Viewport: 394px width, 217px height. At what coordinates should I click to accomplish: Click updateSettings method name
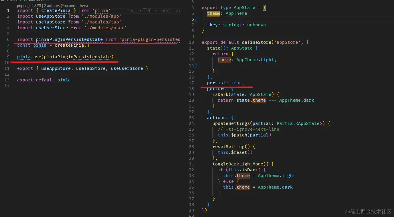pos(231,123)
